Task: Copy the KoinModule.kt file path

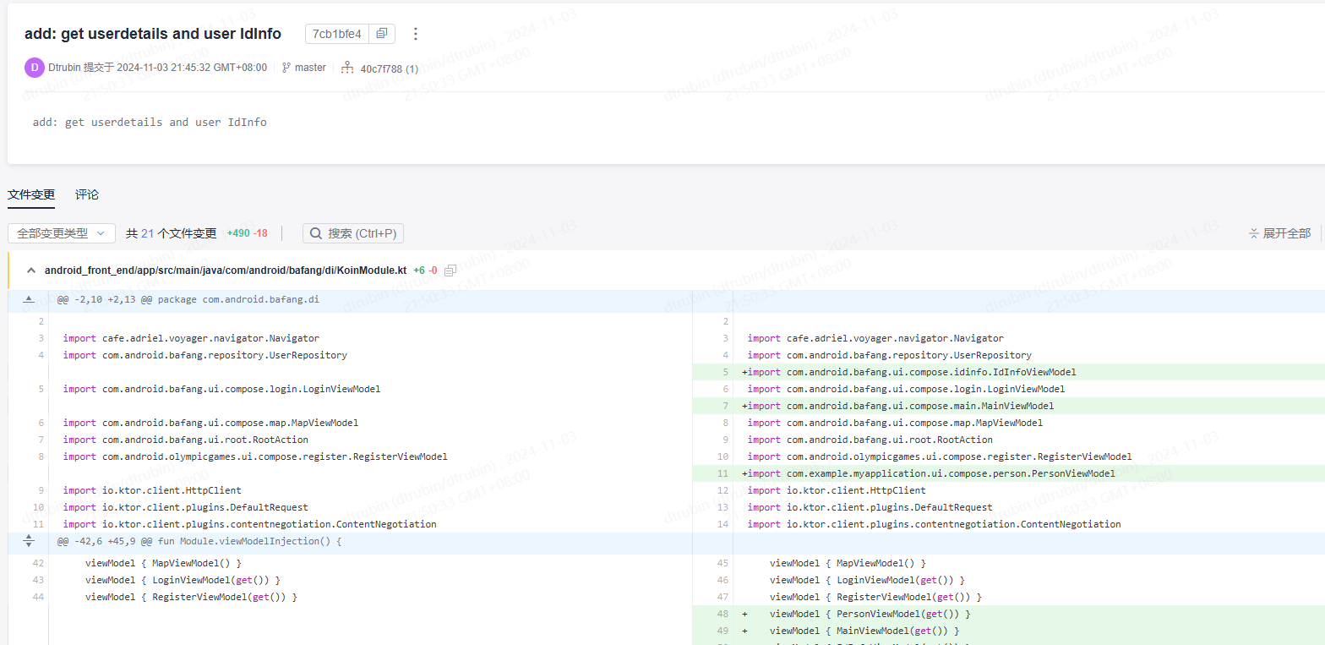Action: [450, 271]
